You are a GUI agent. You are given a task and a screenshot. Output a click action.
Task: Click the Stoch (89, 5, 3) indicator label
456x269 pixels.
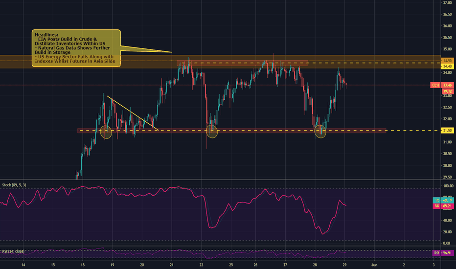(x=14, y=185)
